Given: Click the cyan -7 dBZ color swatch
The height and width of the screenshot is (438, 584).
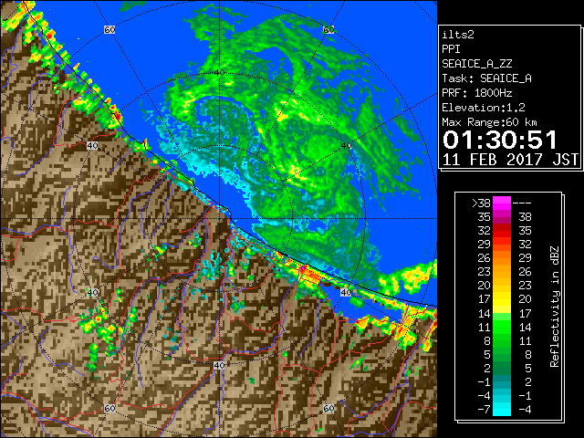Looking at the screenshot, I should 502,409.
